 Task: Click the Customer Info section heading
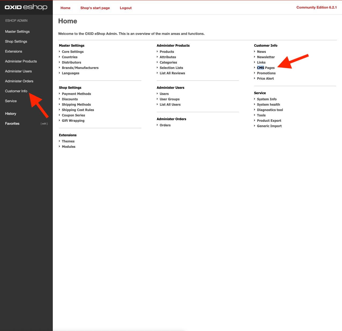[x=266, y=45]
